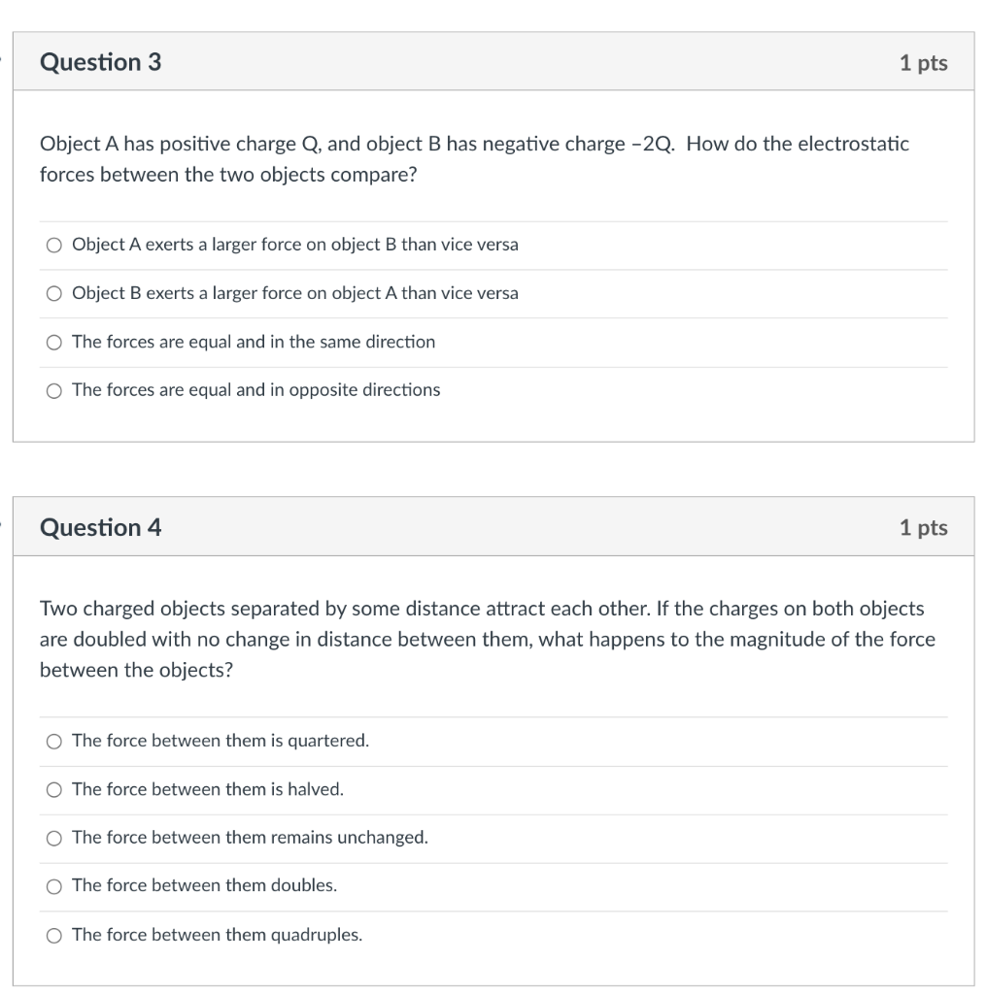
Task: Click the Question 3 prompt text
Action: click(x=474, y=159)
